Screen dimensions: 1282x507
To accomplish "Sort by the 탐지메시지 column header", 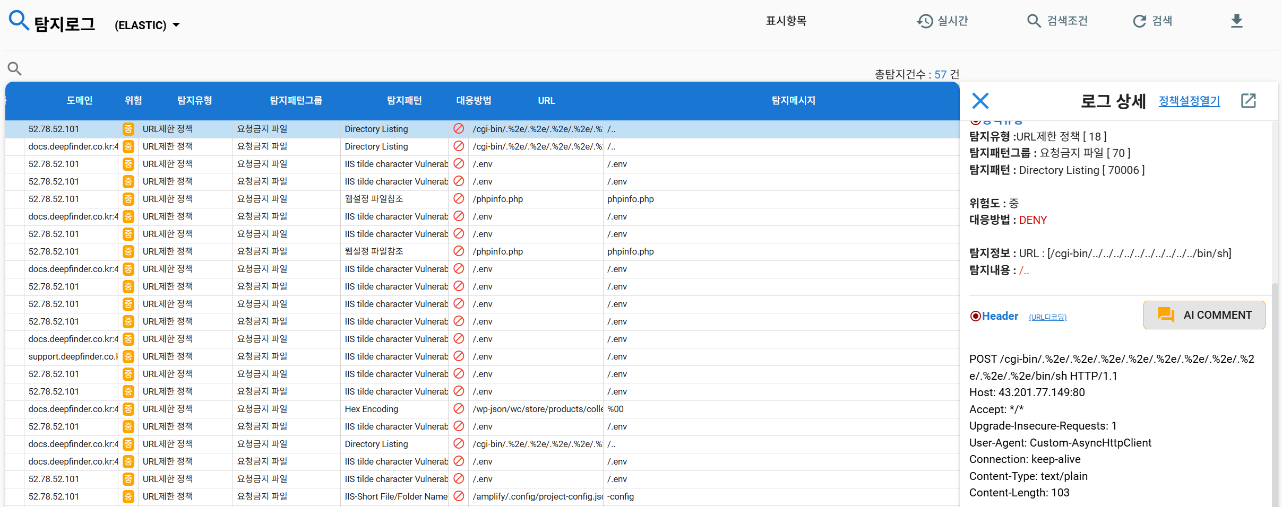I will coord(793,100).
